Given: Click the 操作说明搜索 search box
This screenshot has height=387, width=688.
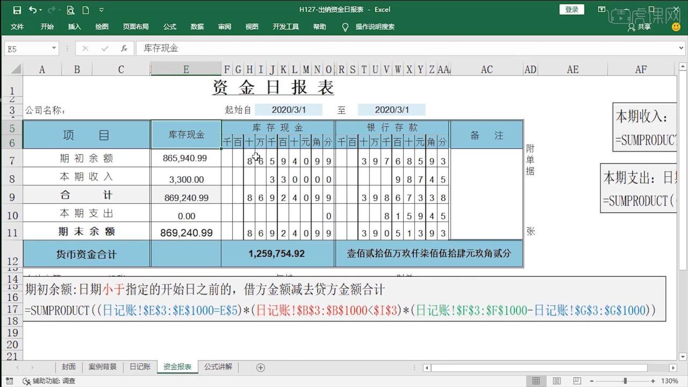Looking at the screenshot, I should (x=375, y=26).
